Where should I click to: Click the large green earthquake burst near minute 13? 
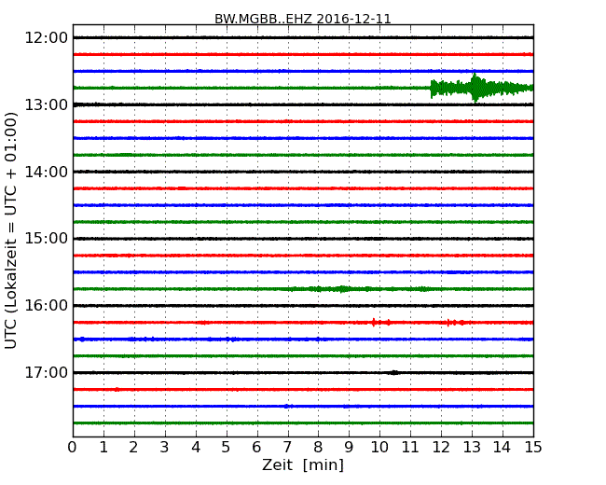click(x=476, y=88)
